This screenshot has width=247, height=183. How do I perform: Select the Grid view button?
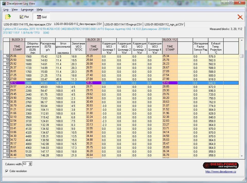coord(42,17)
